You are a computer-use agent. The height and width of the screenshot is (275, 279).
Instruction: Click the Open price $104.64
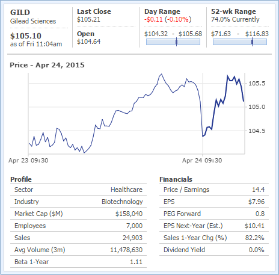pyautogui.click(x=89, y=42)
